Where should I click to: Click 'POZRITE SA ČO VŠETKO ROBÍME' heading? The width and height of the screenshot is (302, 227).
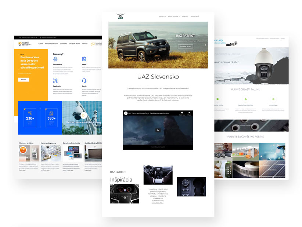(245, 137)
